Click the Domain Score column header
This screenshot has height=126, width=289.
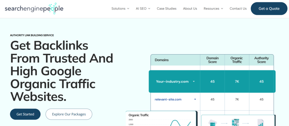point(212,60)
